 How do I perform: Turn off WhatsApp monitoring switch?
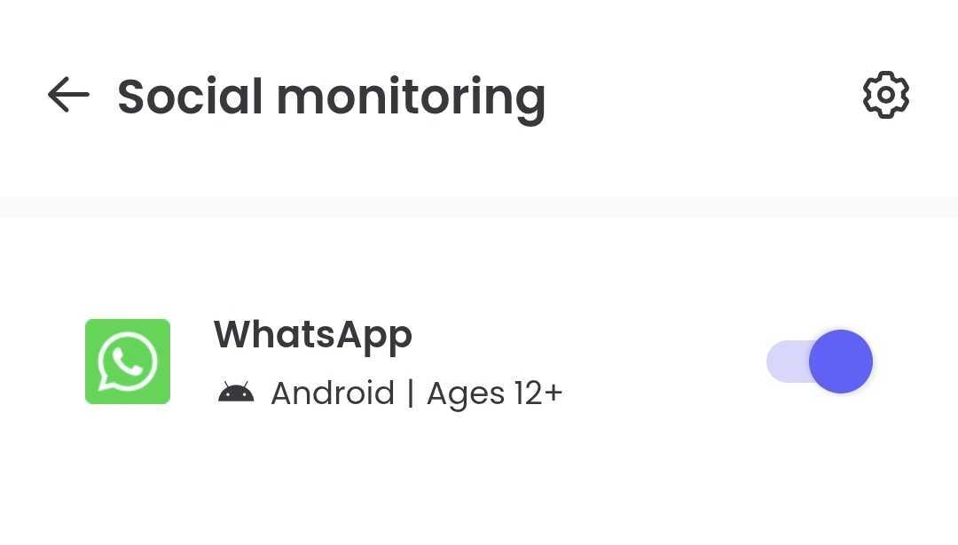(x=820, y=362)
